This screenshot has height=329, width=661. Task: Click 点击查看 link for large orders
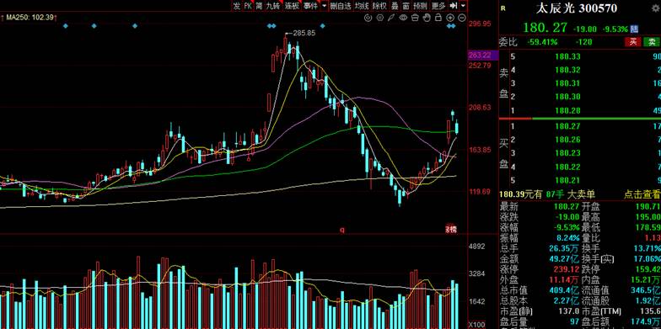[x=642, y=194]
